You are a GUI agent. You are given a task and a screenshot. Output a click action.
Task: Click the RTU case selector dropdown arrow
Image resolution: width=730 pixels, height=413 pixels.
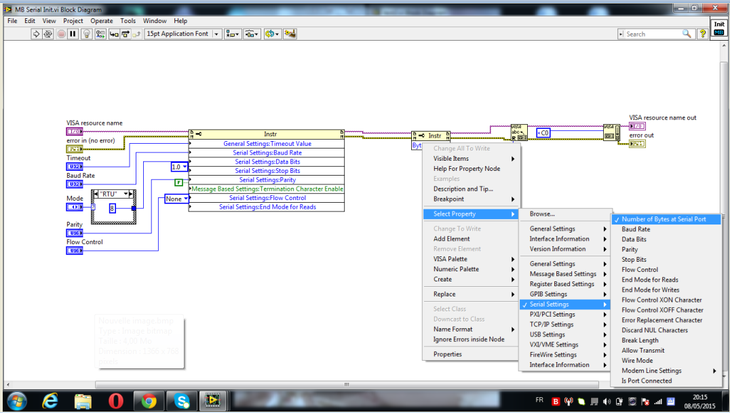pos(126,194)
